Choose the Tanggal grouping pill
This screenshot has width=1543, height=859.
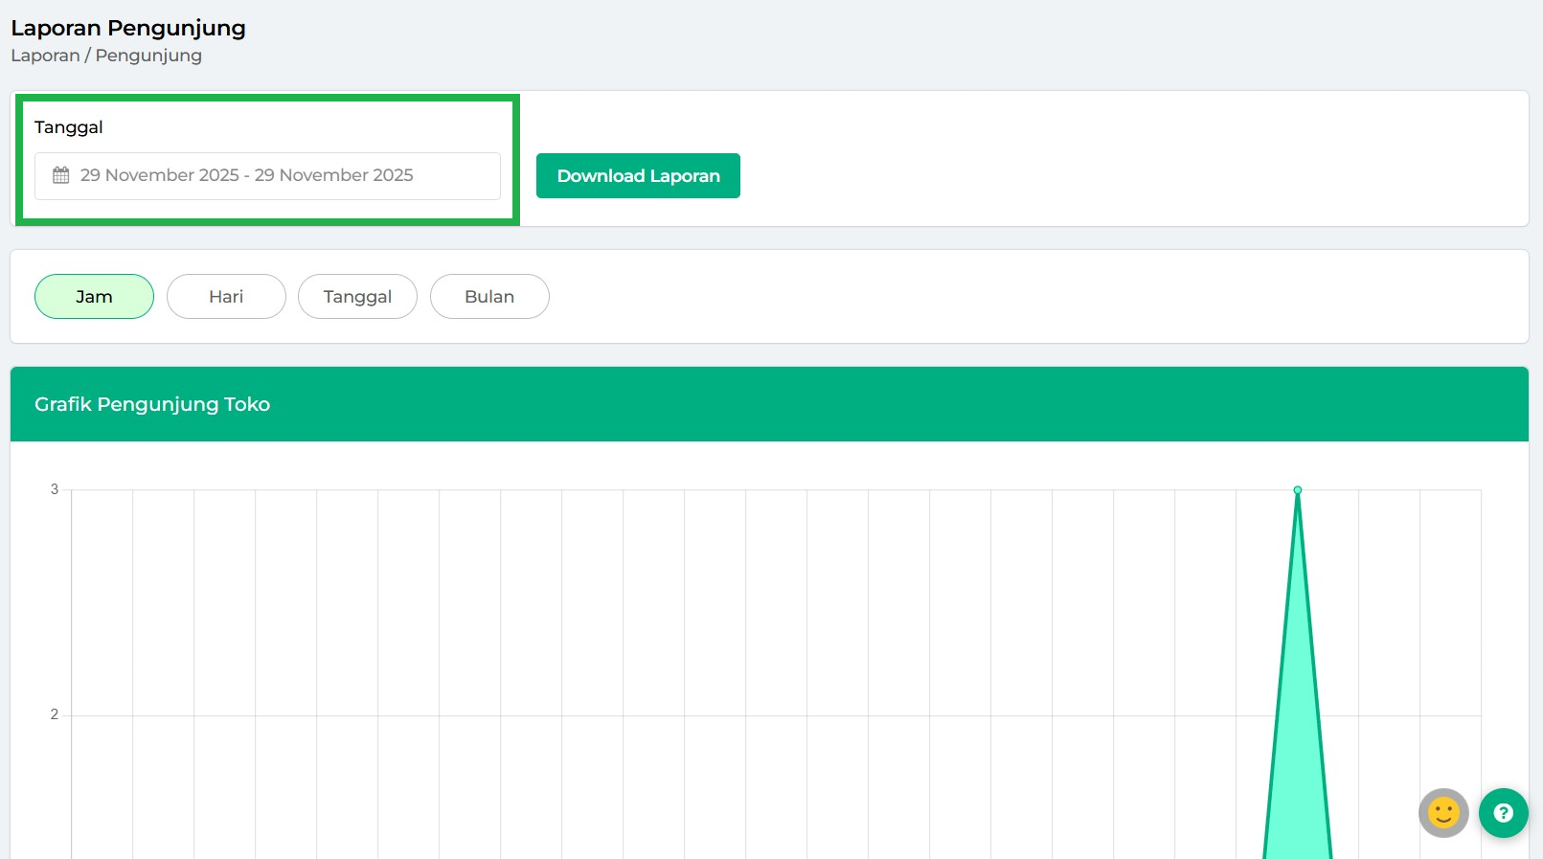[x=357, y=297]
